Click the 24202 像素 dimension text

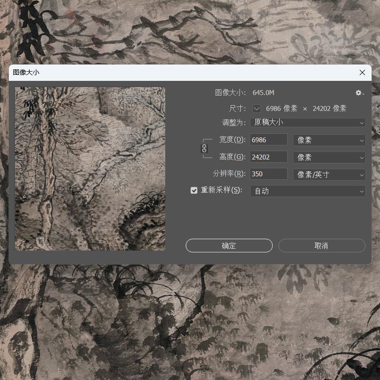tap(329, 109)
